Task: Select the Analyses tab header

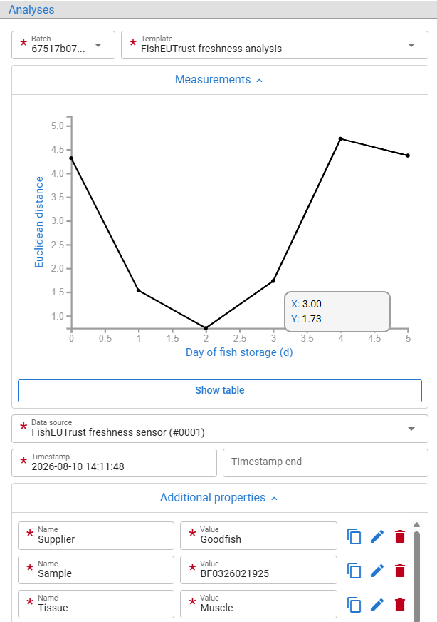Action: [x=31, y=9]
